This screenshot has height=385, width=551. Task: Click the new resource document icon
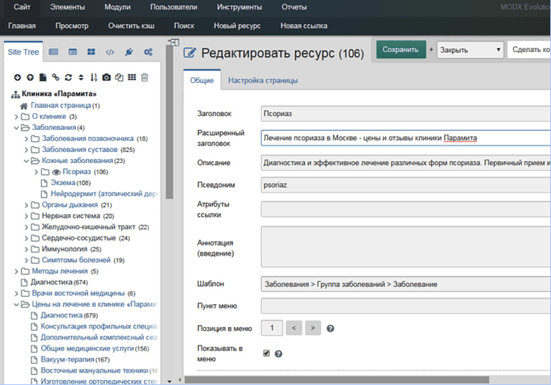click(43, 77)
